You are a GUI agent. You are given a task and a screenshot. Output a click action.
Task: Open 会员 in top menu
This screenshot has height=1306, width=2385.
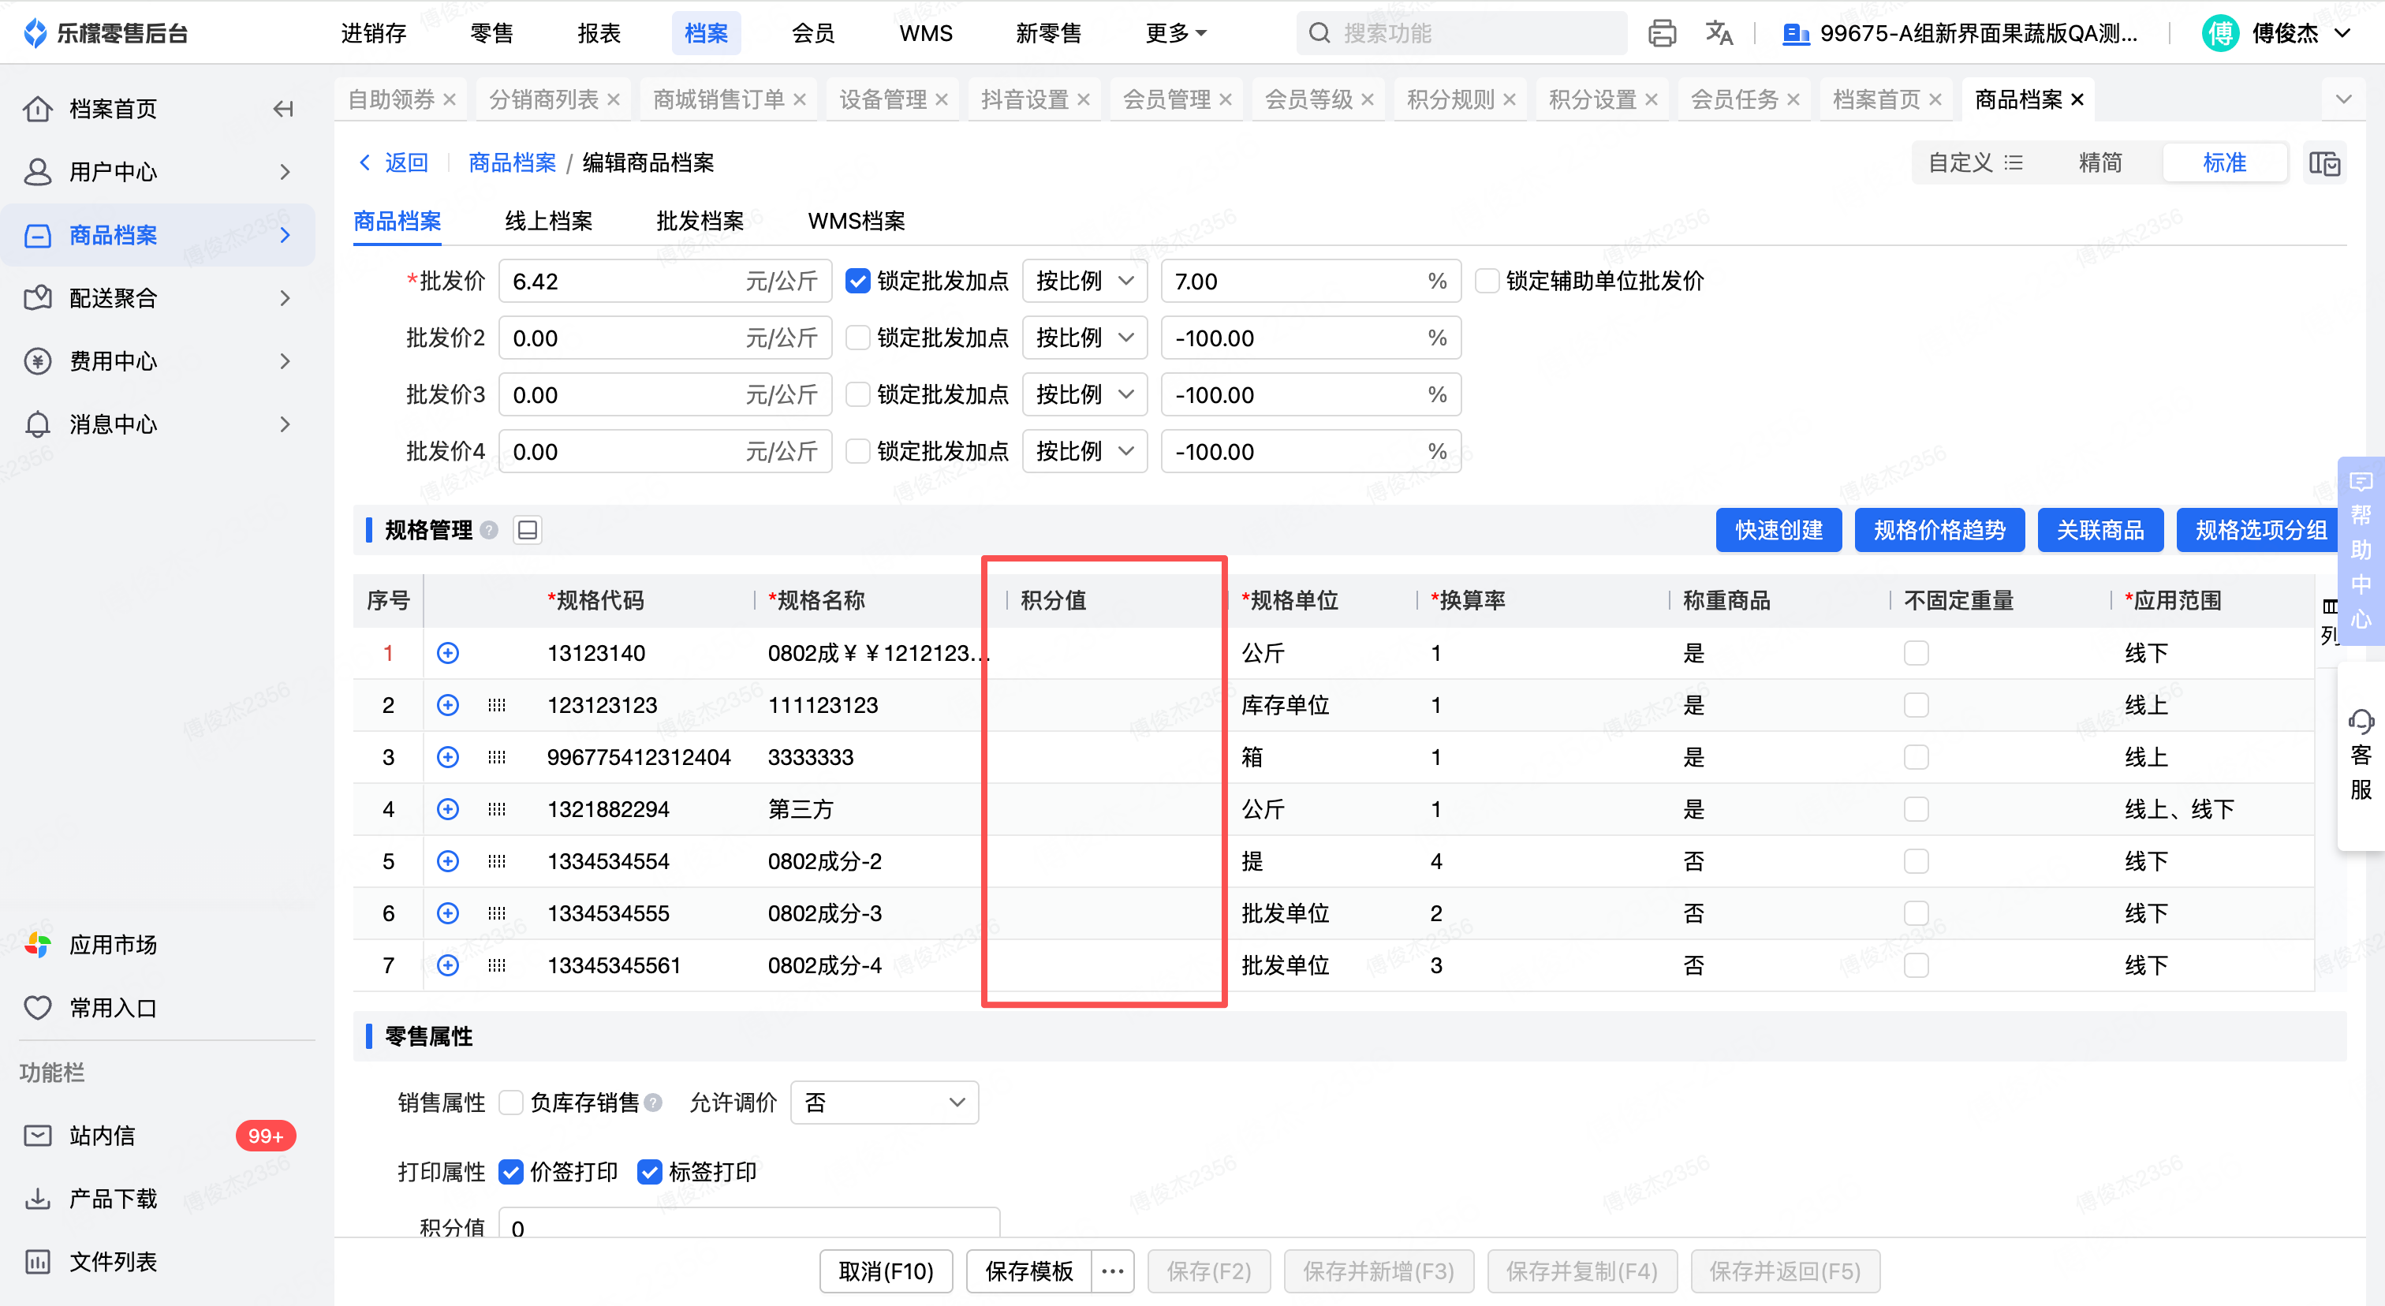pos(813,33)
